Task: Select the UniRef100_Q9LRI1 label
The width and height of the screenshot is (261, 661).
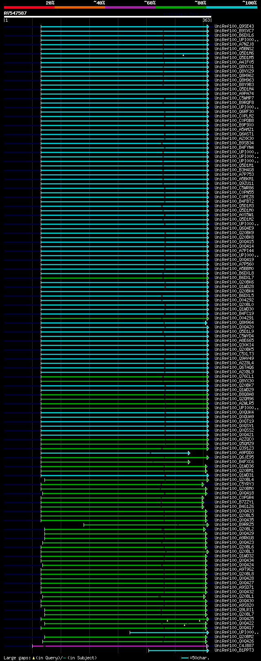Action: click(234, 610)
